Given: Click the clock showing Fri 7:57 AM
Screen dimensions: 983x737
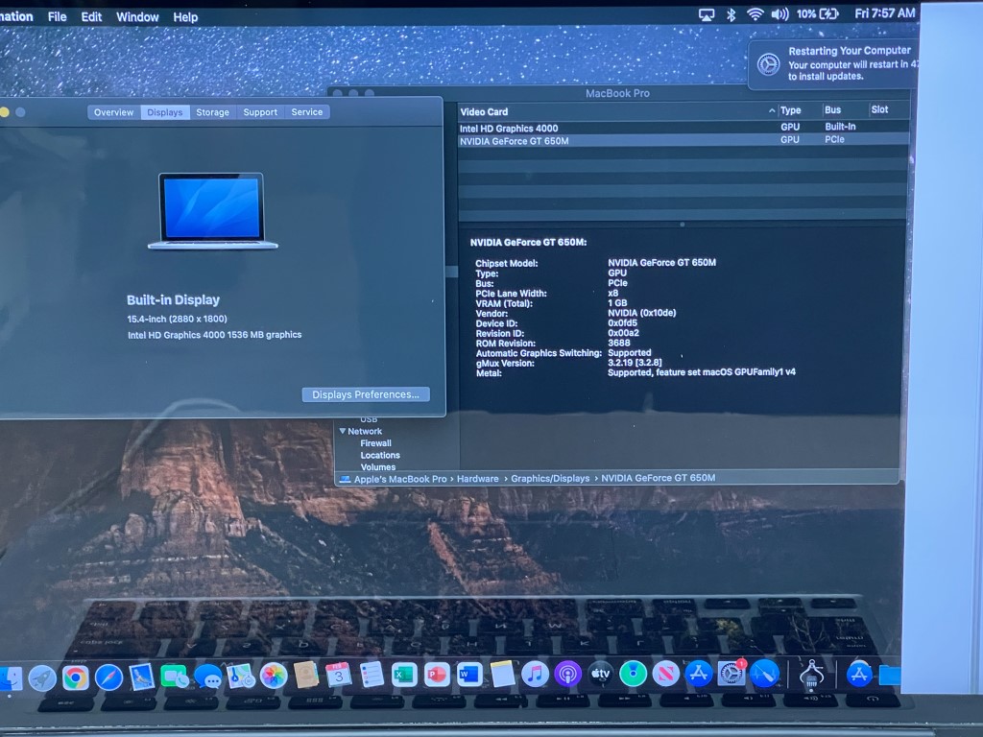Looking at the screenshot, I should [884, 13].
